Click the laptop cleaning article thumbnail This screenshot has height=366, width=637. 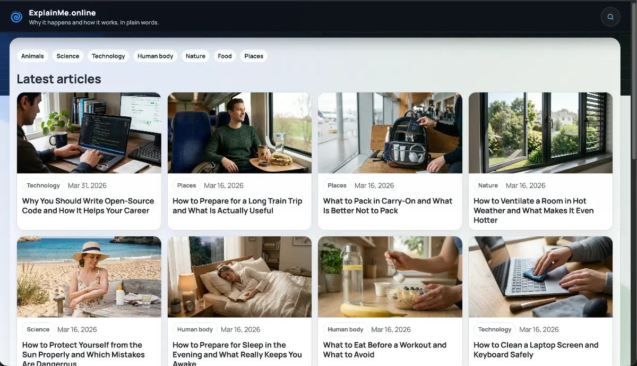[540, 277]
